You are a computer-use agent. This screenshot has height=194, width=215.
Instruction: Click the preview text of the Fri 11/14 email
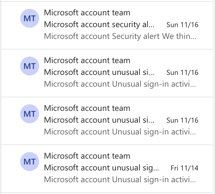[120, 179]
